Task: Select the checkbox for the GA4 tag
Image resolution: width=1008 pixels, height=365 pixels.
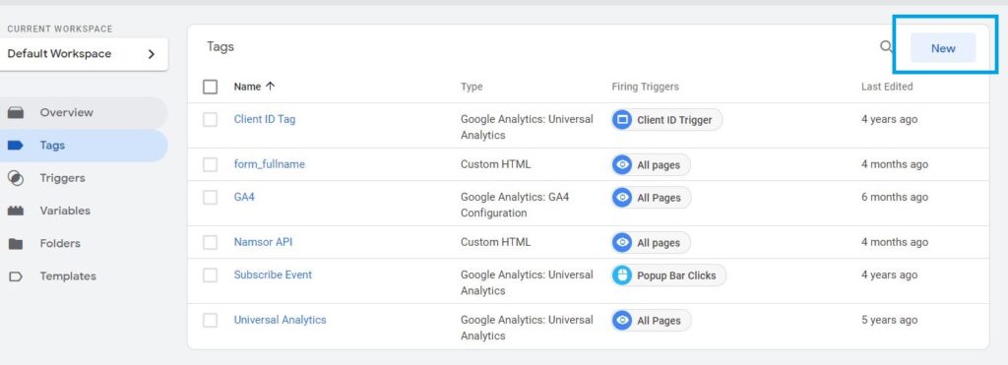Action: (x=211, y=198)
